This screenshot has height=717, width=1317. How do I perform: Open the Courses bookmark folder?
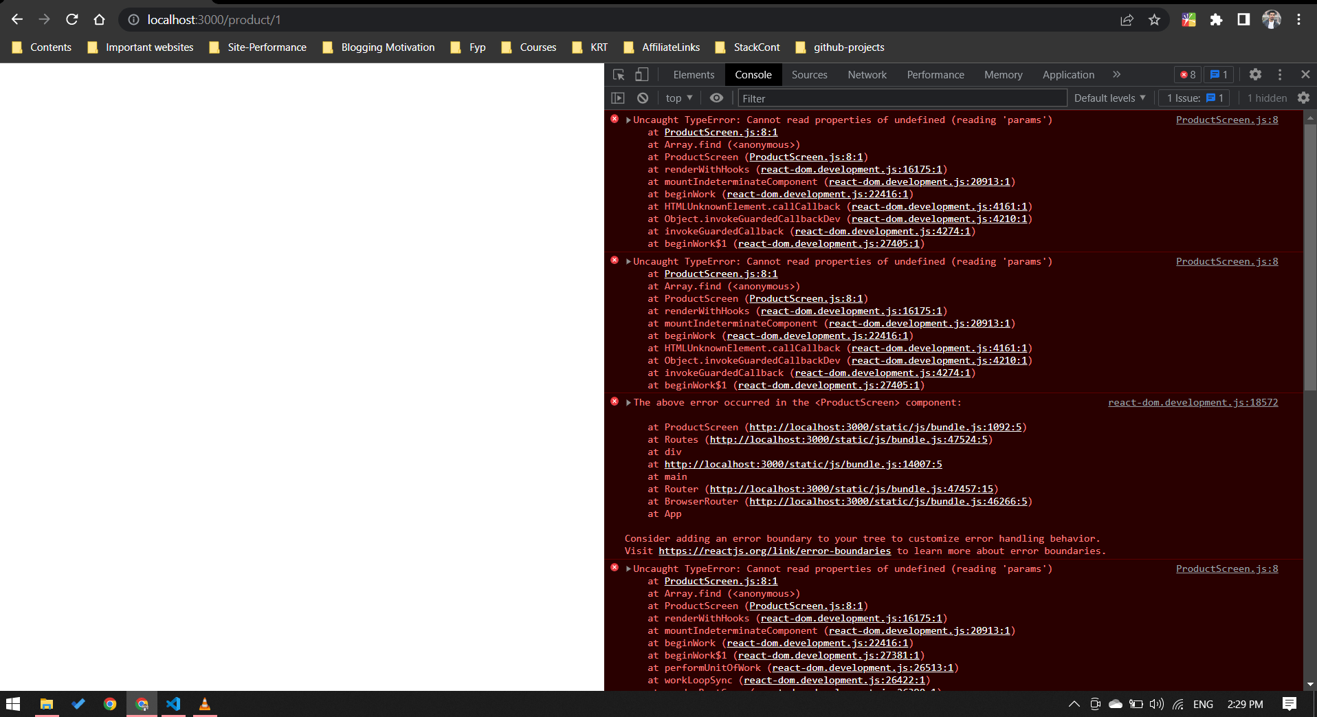[x=529, y=47]
